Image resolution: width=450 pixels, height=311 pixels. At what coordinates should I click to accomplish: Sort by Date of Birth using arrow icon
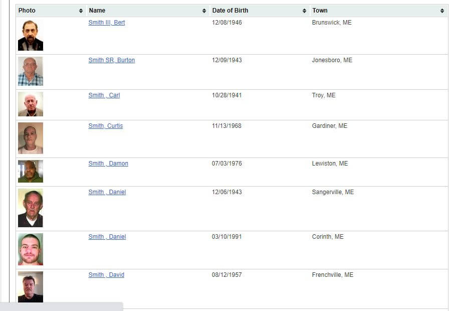click(304, 11)
